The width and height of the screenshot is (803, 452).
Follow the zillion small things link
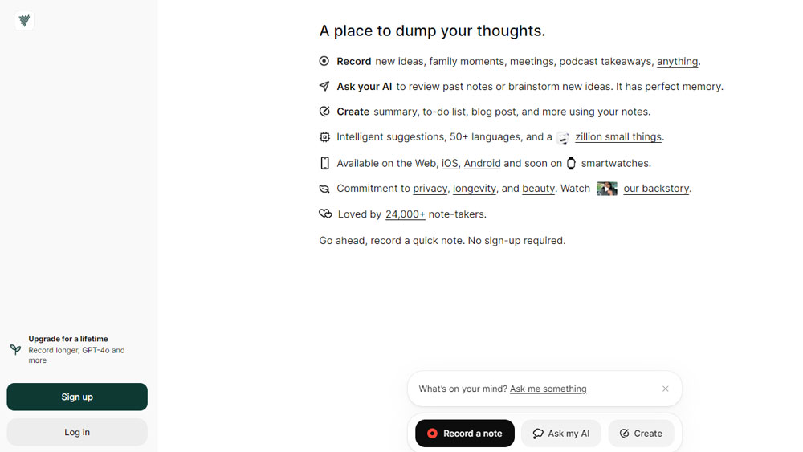618,137
